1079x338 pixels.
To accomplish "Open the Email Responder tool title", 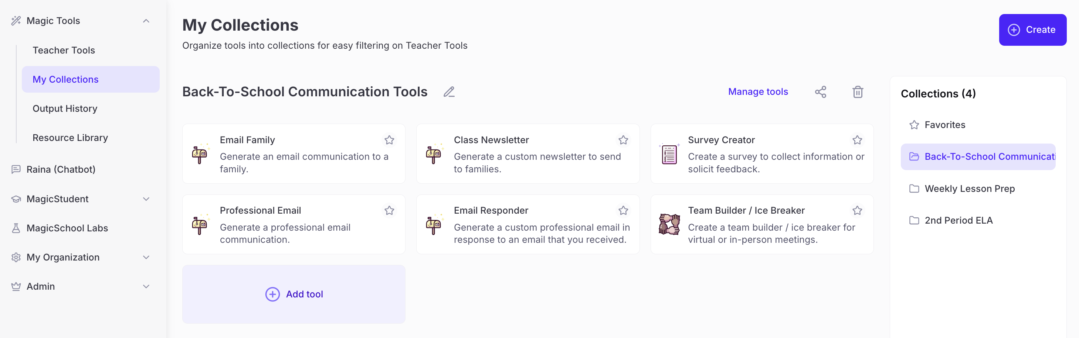I will coord(491,210).
